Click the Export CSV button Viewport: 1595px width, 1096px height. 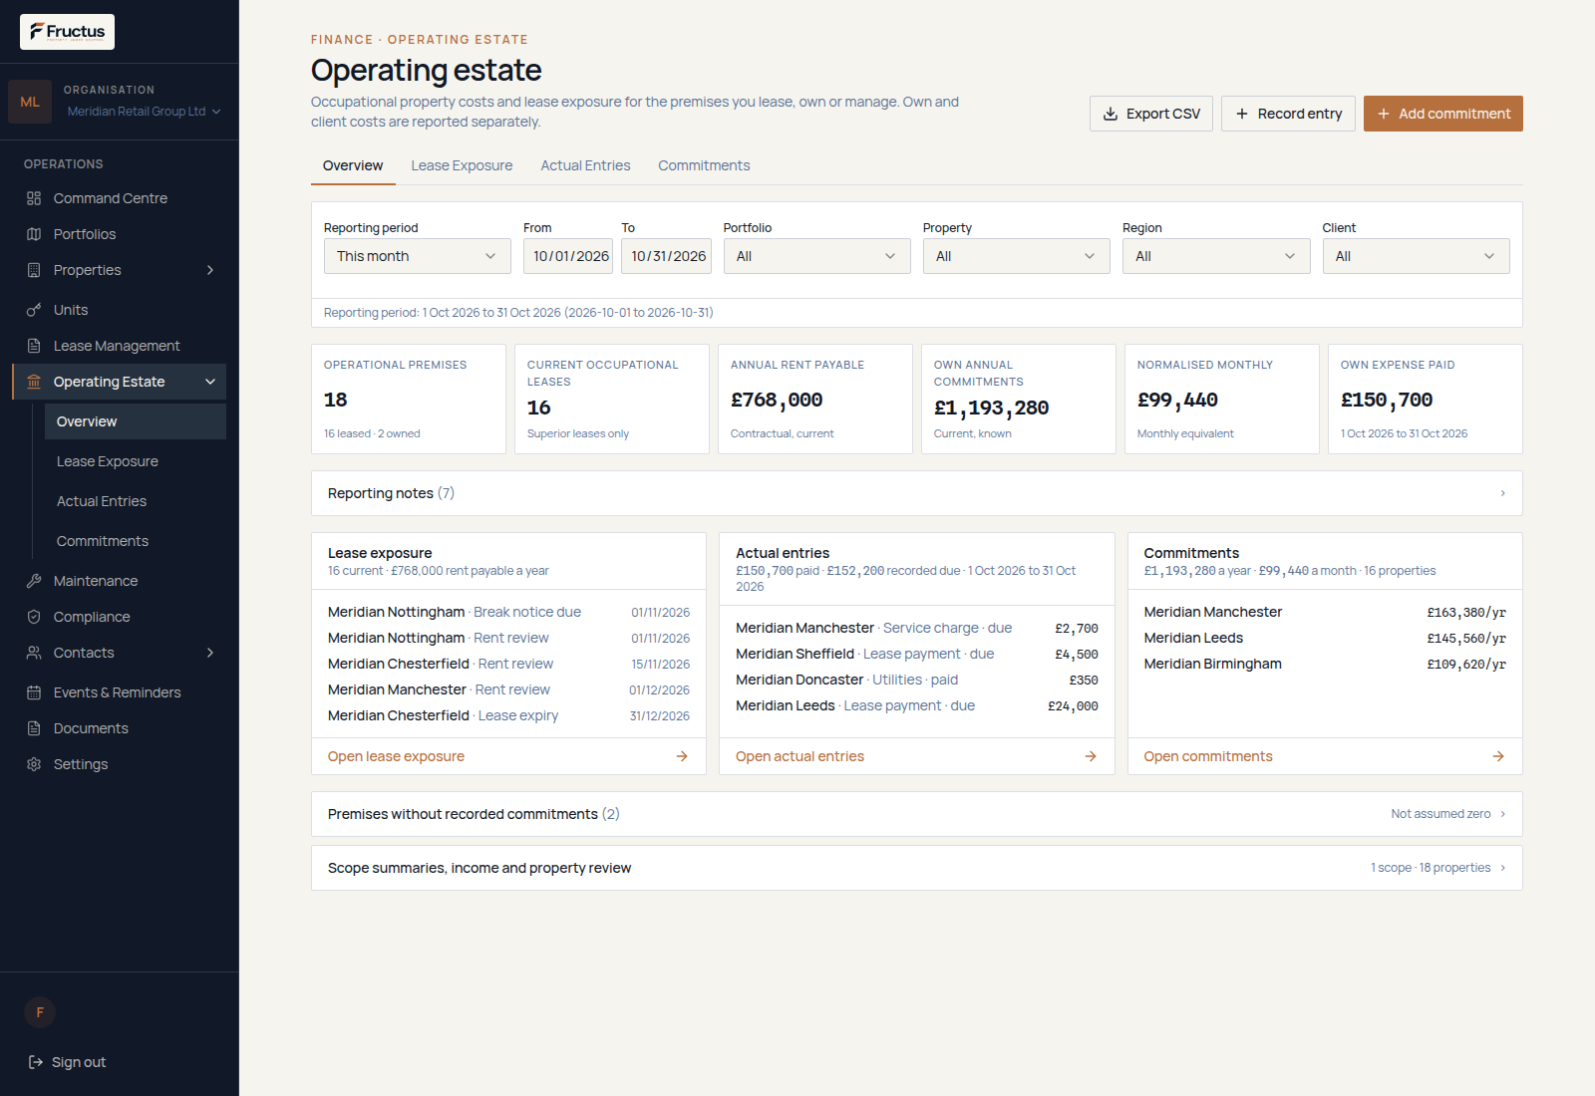coord(1151,114)
